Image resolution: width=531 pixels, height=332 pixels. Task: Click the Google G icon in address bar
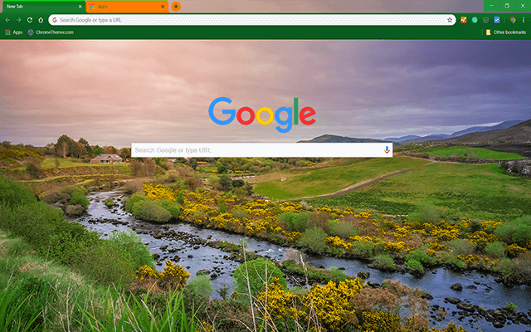(x=55, y=20)
